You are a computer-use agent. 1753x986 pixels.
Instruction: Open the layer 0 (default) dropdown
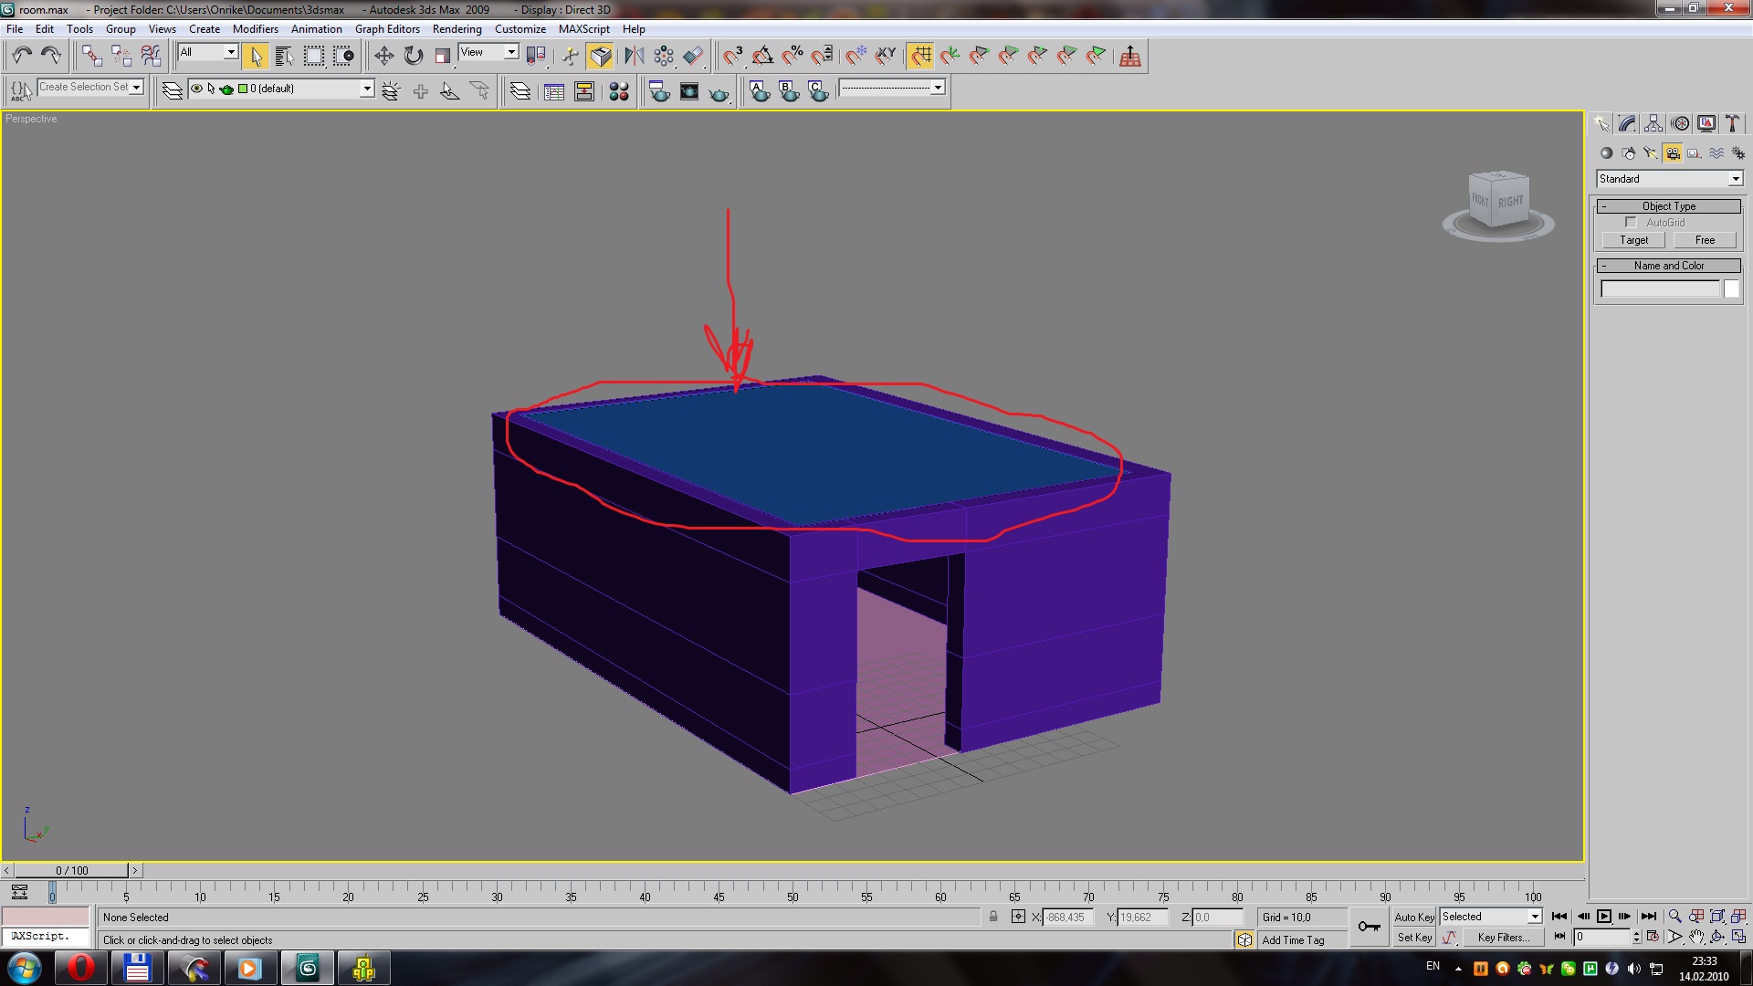[x=366, y=89]
